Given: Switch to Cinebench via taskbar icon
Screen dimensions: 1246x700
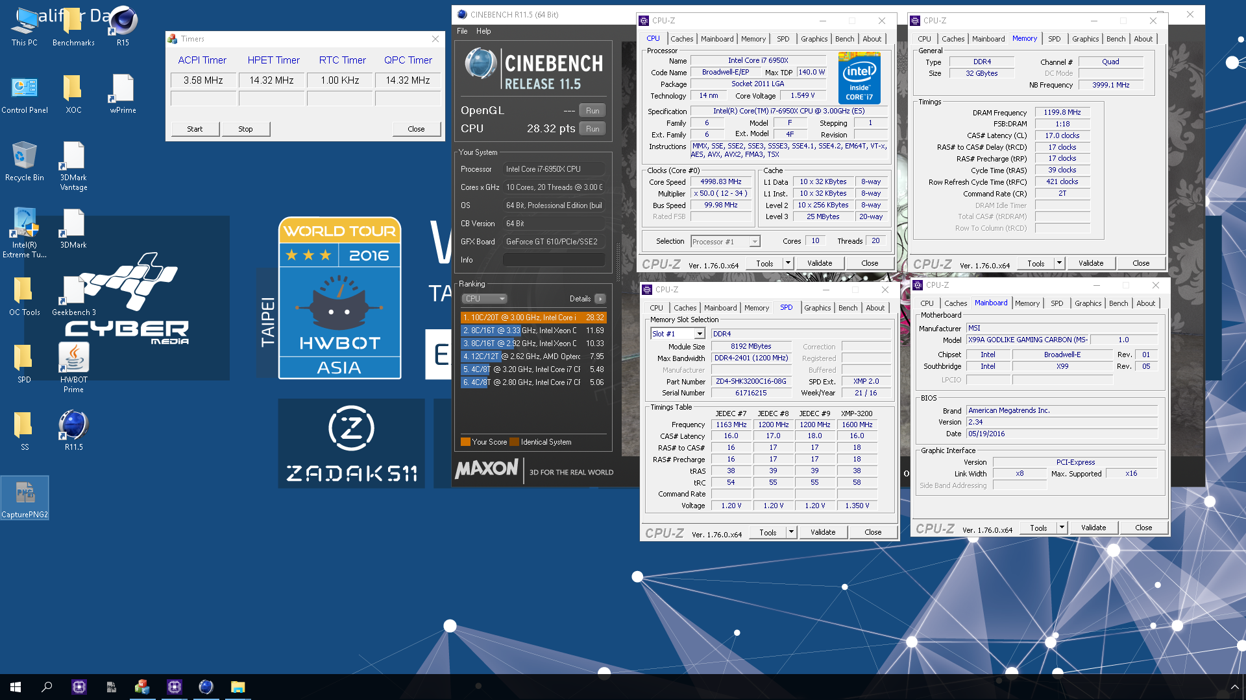Looking at the screenshot, I should point(206,686).
